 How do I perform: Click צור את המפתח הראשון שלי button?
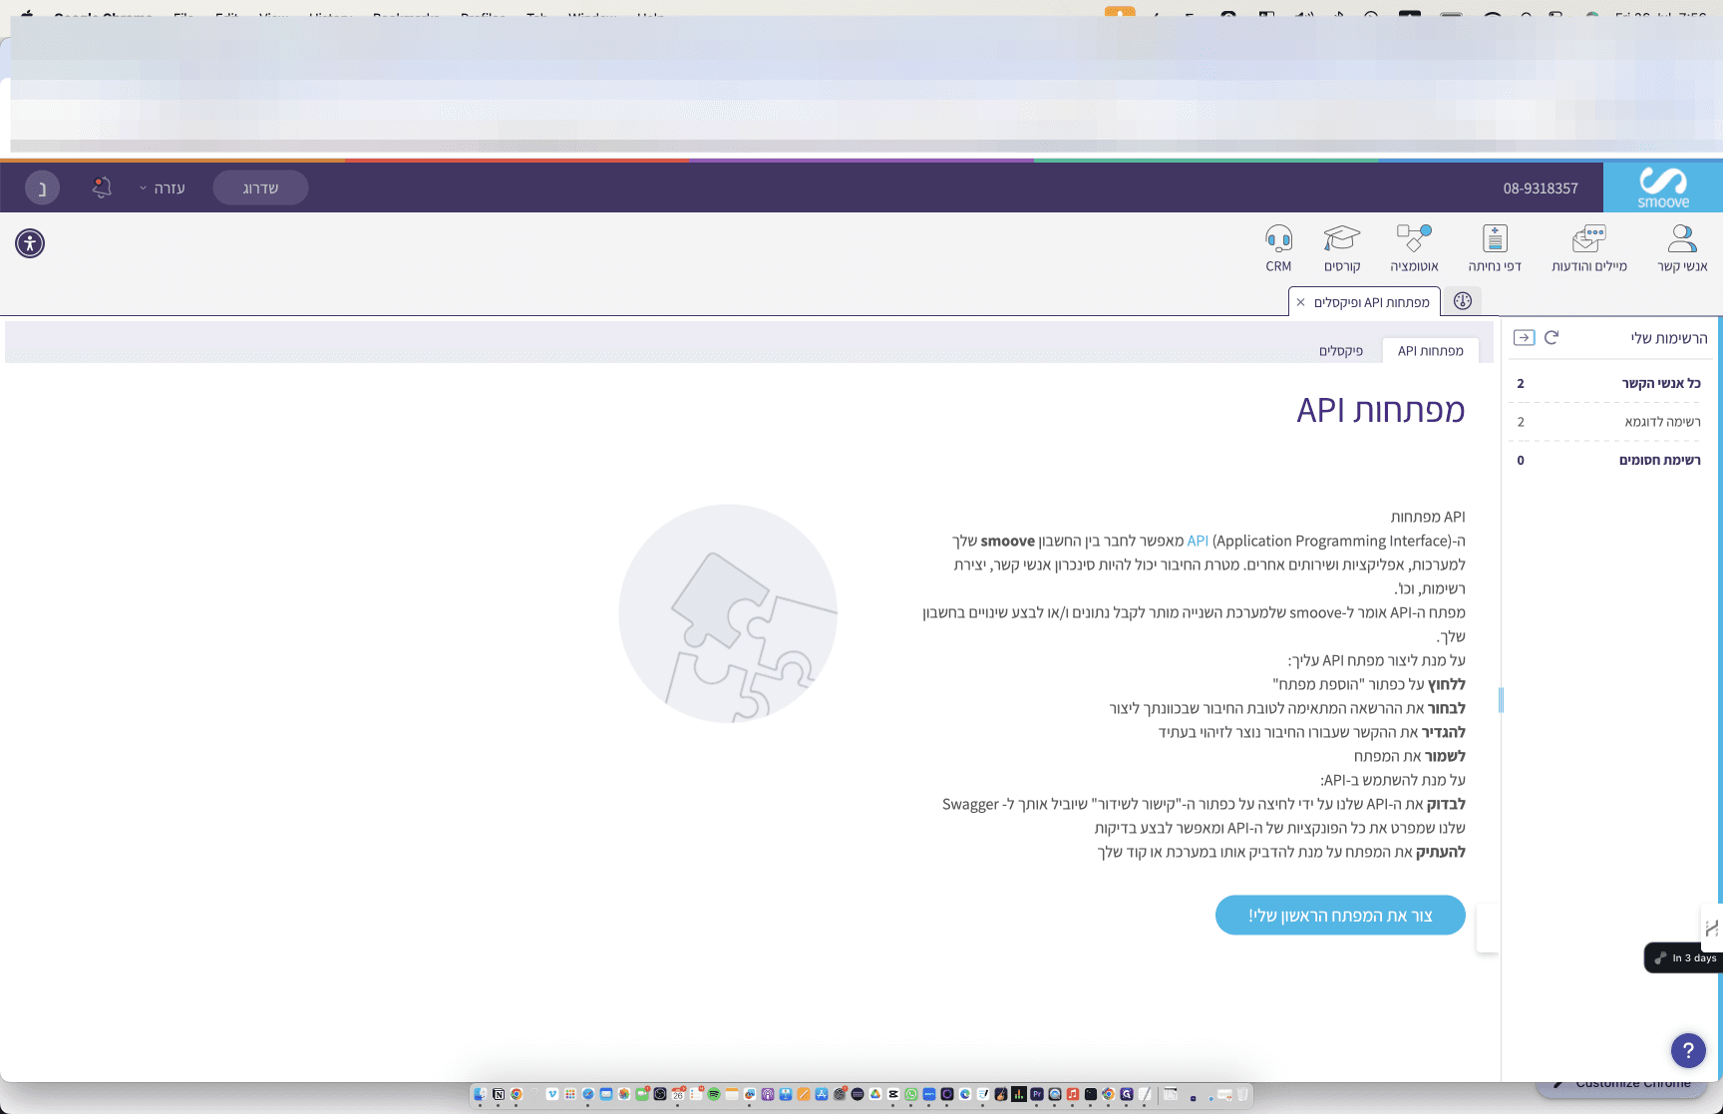[1340, 916]
